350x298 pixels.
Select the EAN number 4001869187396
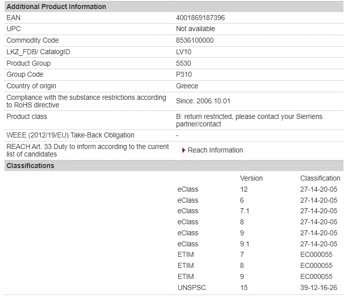click(x=200, y=18)
